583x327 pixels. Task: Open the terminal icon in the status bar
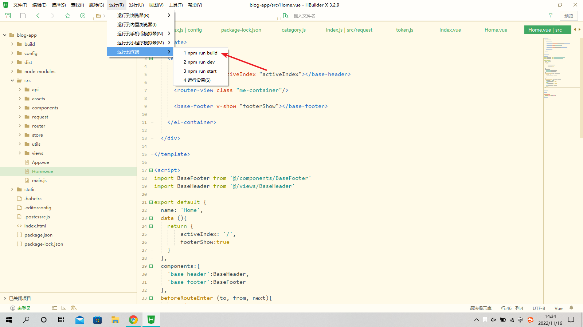coord(64,308)
